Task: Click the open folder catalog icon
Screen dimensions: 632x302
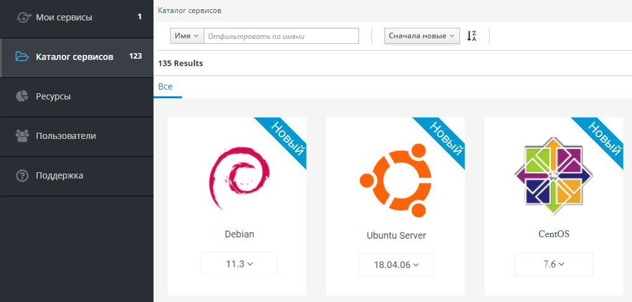Action: [23, 57]
